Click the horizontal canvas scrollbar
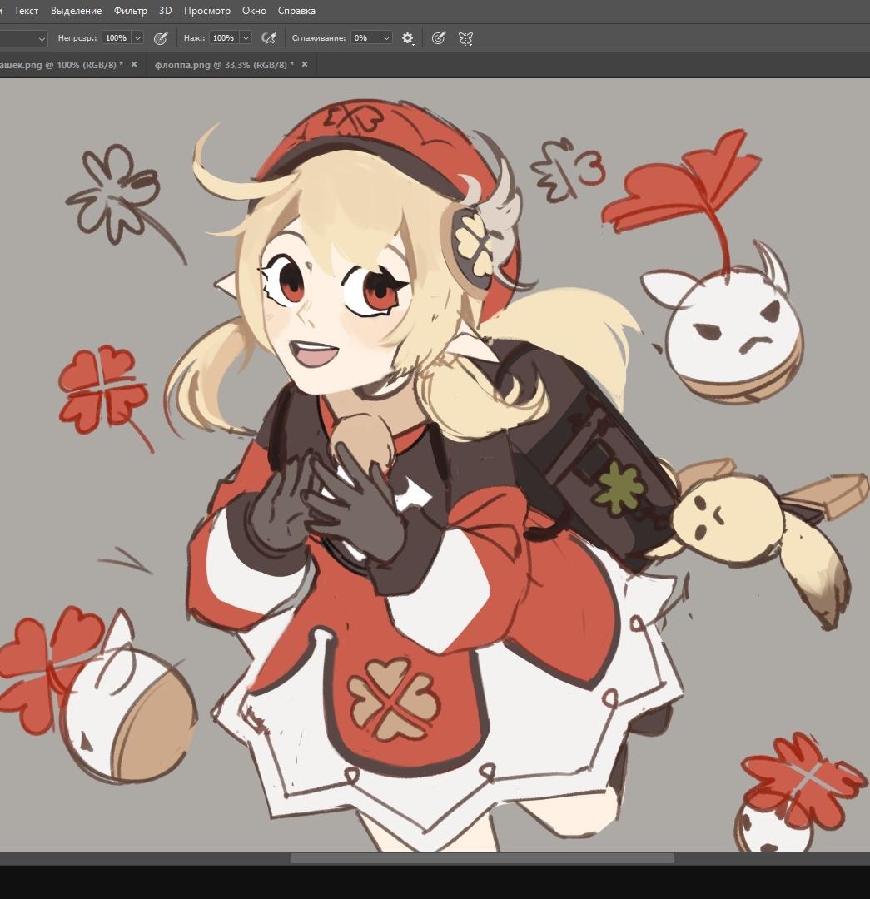870x899 pixels. click(x=482, y=858)
